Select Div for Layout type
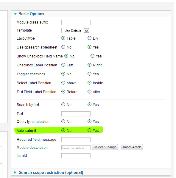Image resolution: width=176 pixels, height=178 pixels. [89, 38]
